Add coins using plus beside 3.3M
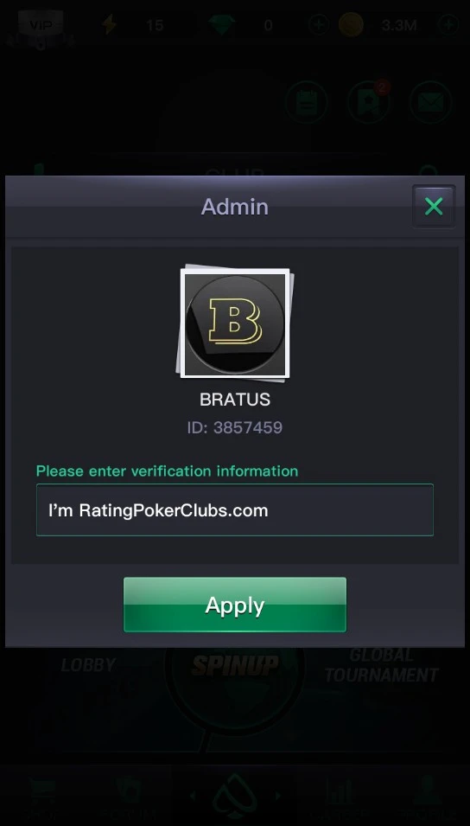The width and height of the screenshot is (470, 826). (448, 25)
